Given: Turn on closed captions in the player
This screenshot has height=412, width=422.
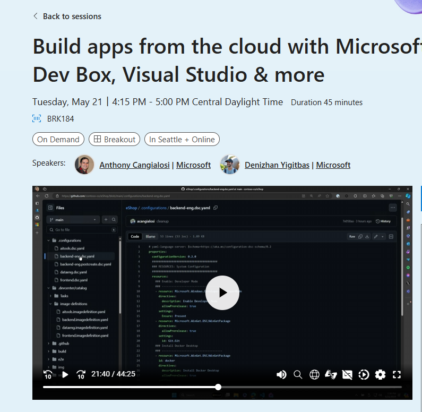Looking at the screenshot, I should point(347,374).
